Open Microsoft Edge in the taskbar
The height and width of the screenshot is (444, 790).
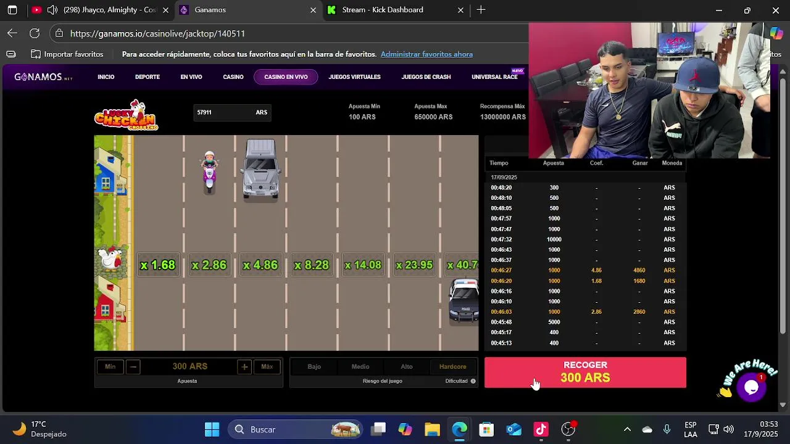[459, 429]
